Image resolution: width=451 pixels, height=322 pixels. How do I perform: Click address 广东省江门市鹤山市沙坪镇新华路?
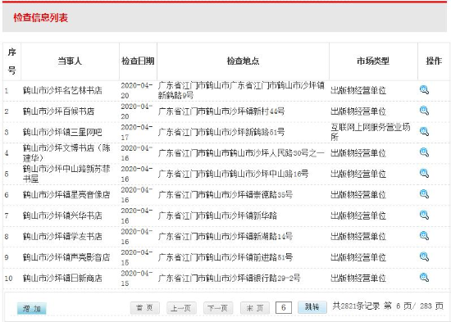[x=217, y=215]
